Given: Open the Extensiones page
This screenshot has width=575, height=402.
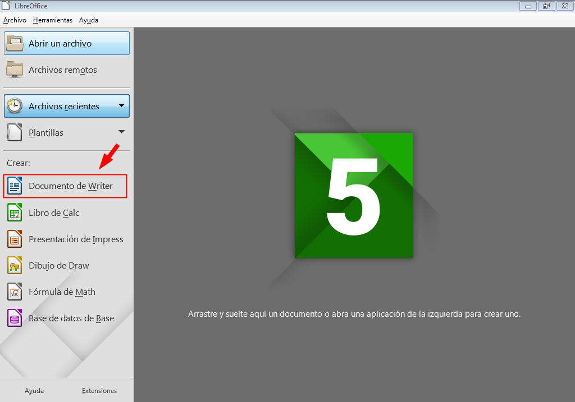Looking at the screenshot, I should pos(99,390).
